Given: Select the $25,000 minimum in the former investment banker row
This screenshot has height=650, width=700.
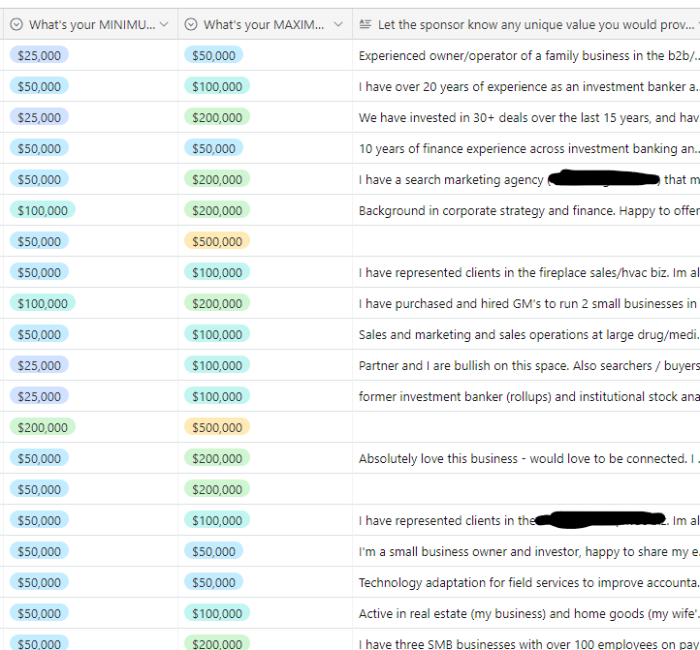Looking at the screenshot, I should pyautogui.click(x=40, y=396).
